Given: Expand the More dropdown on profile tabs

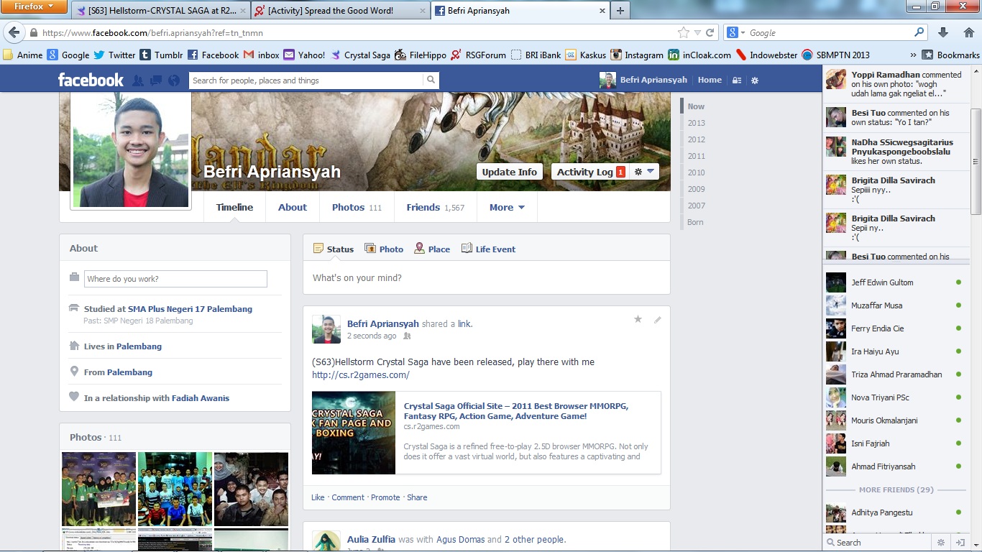Looking at the screenshot, I should pyautogui.click(x=507, y=208).
